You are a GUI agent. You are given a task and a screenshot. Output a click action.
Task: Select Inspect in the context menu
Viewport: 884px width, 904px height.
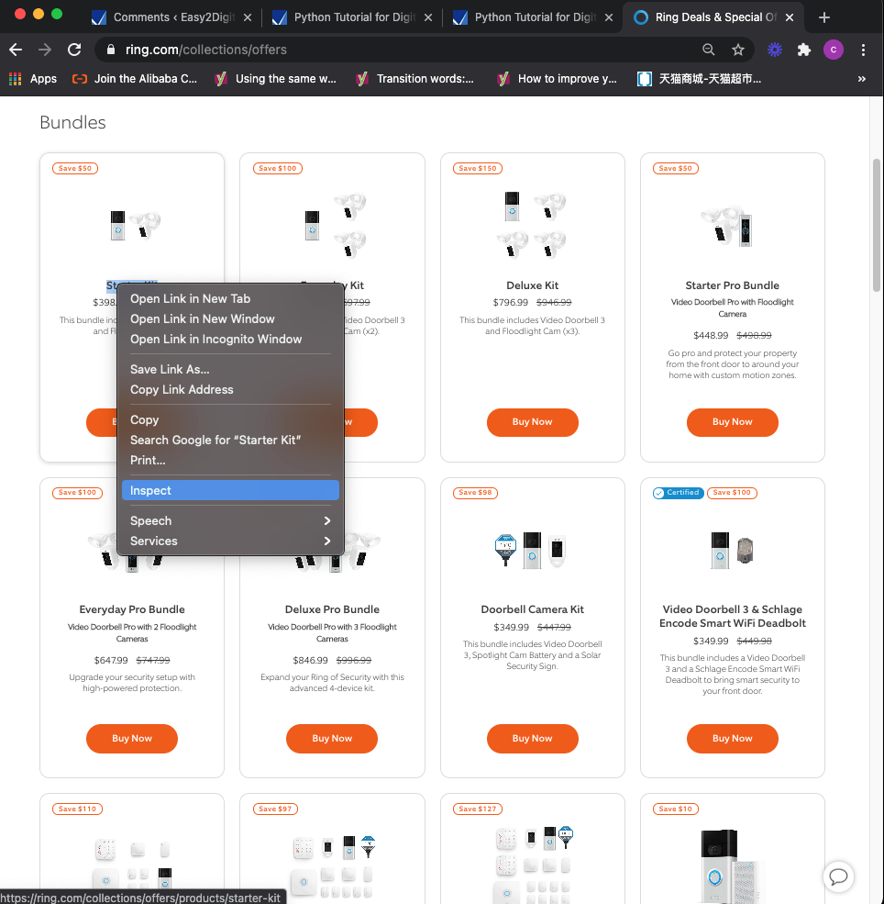point(230,490)
